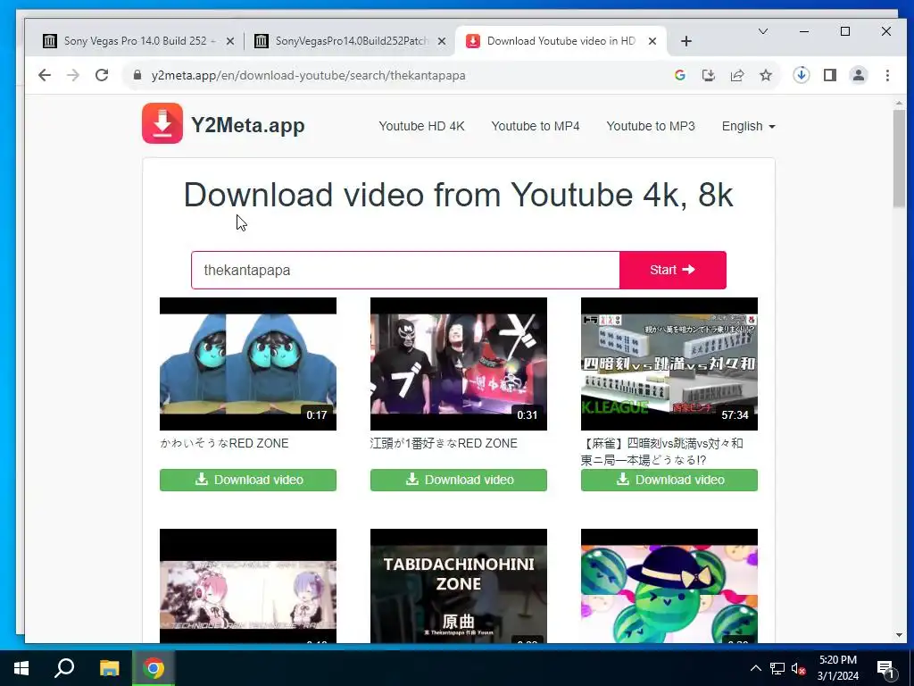Click the install app icon in the address bar
The height and width of the screenshot is (686, 914).
[x=708, y=75]
